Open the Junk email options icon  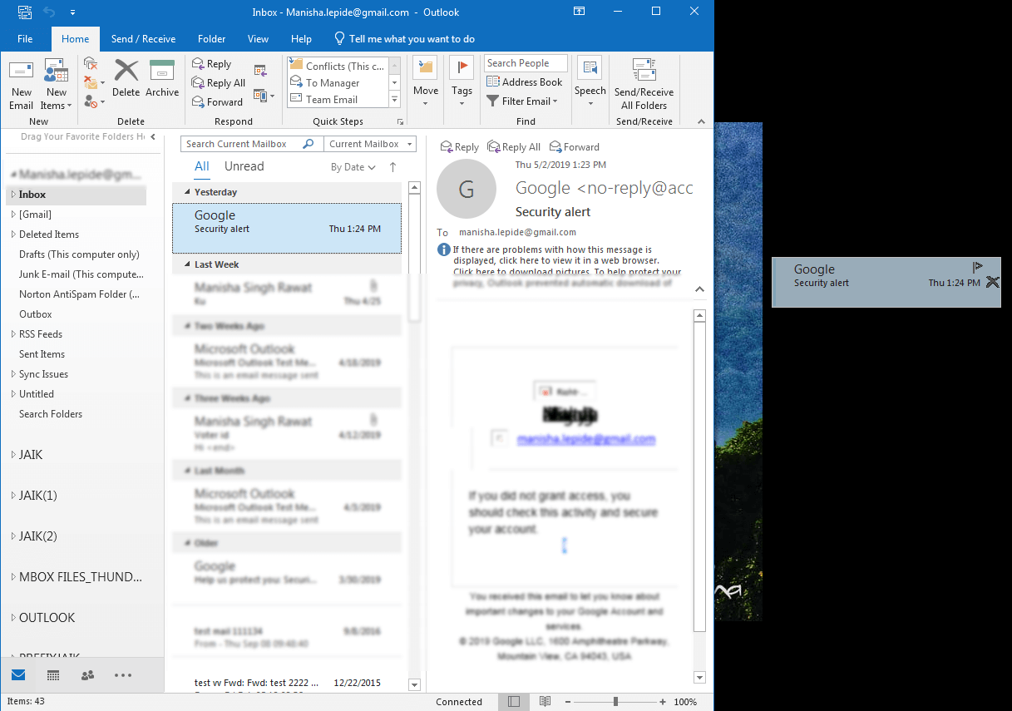(x=93, y=102)
